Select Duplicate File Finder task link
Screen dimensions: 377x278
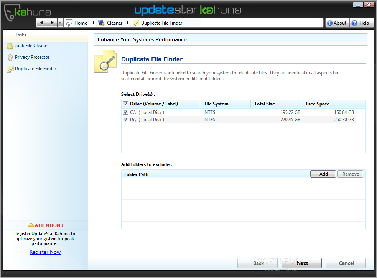(x=35, y=69)
